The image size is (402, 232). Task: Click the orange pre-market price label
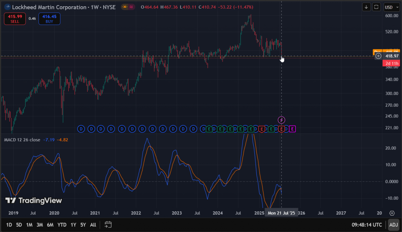(386, 51)
